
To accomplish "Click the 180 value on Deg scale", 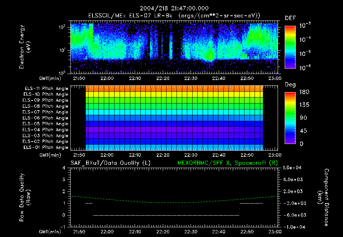I will 304,92.
